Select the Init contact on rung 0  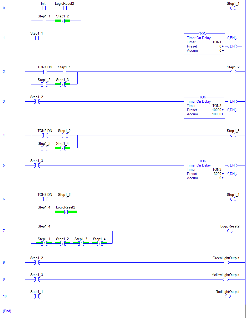click(43, 8)
